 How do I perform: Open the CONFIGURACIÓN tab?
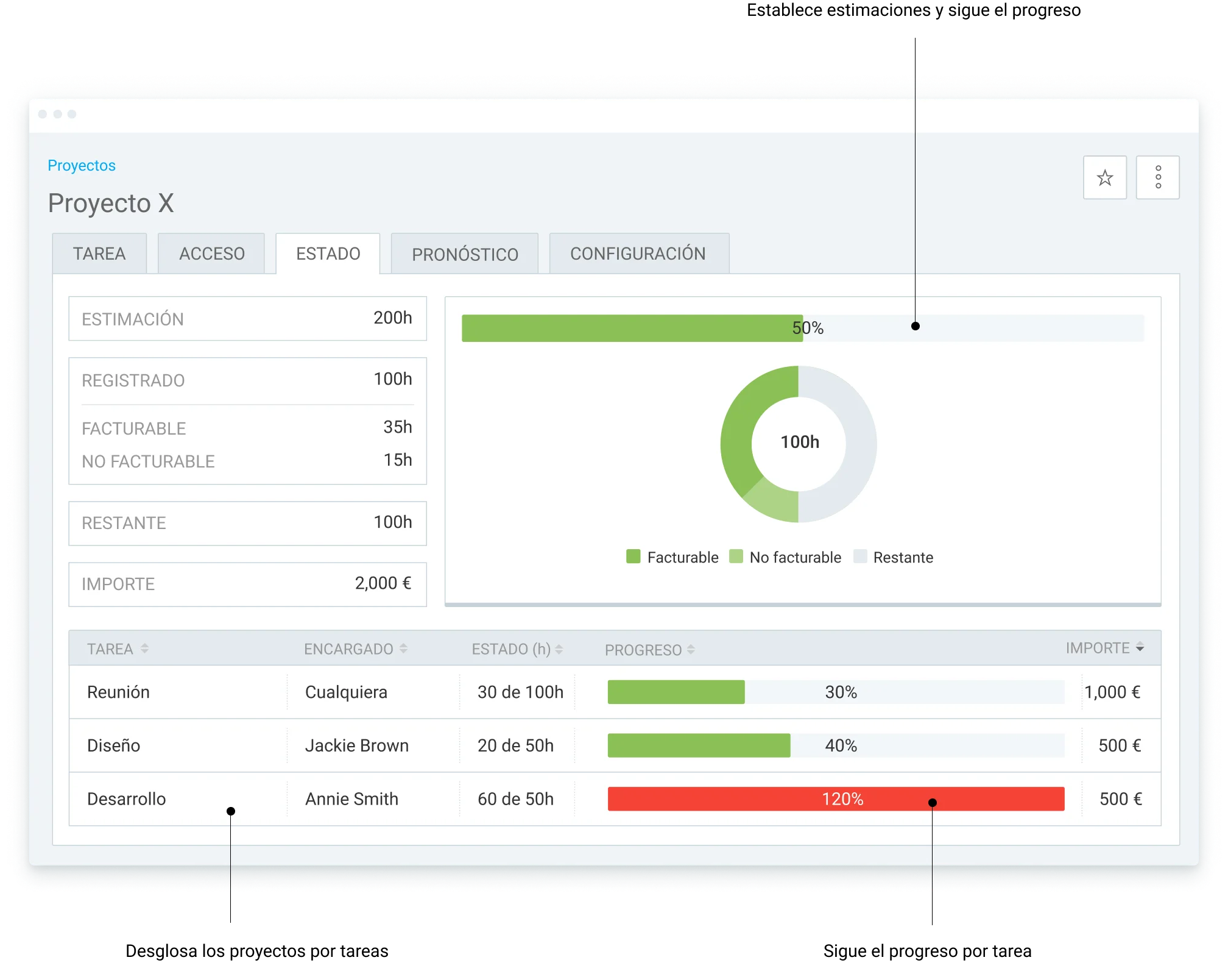point(639,254)
